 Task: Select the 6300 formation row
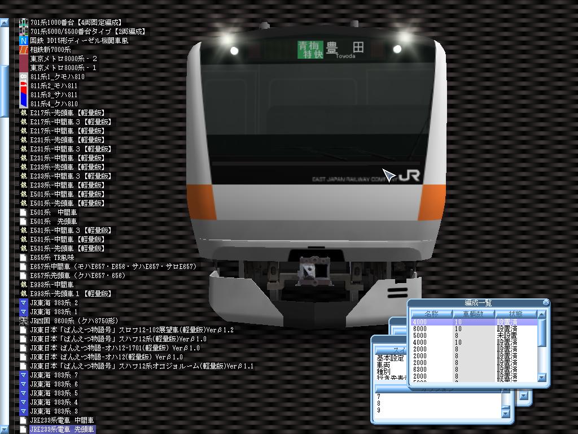474,370
